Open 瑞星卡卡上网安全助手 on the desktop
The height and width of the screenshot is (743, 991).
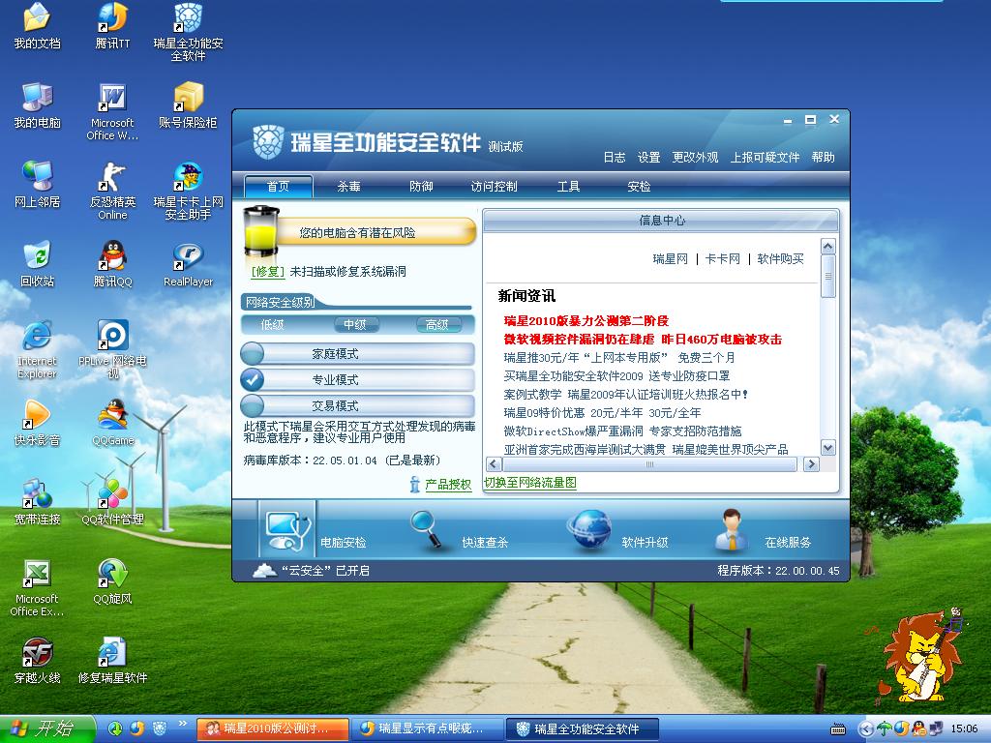pos(188,191)
